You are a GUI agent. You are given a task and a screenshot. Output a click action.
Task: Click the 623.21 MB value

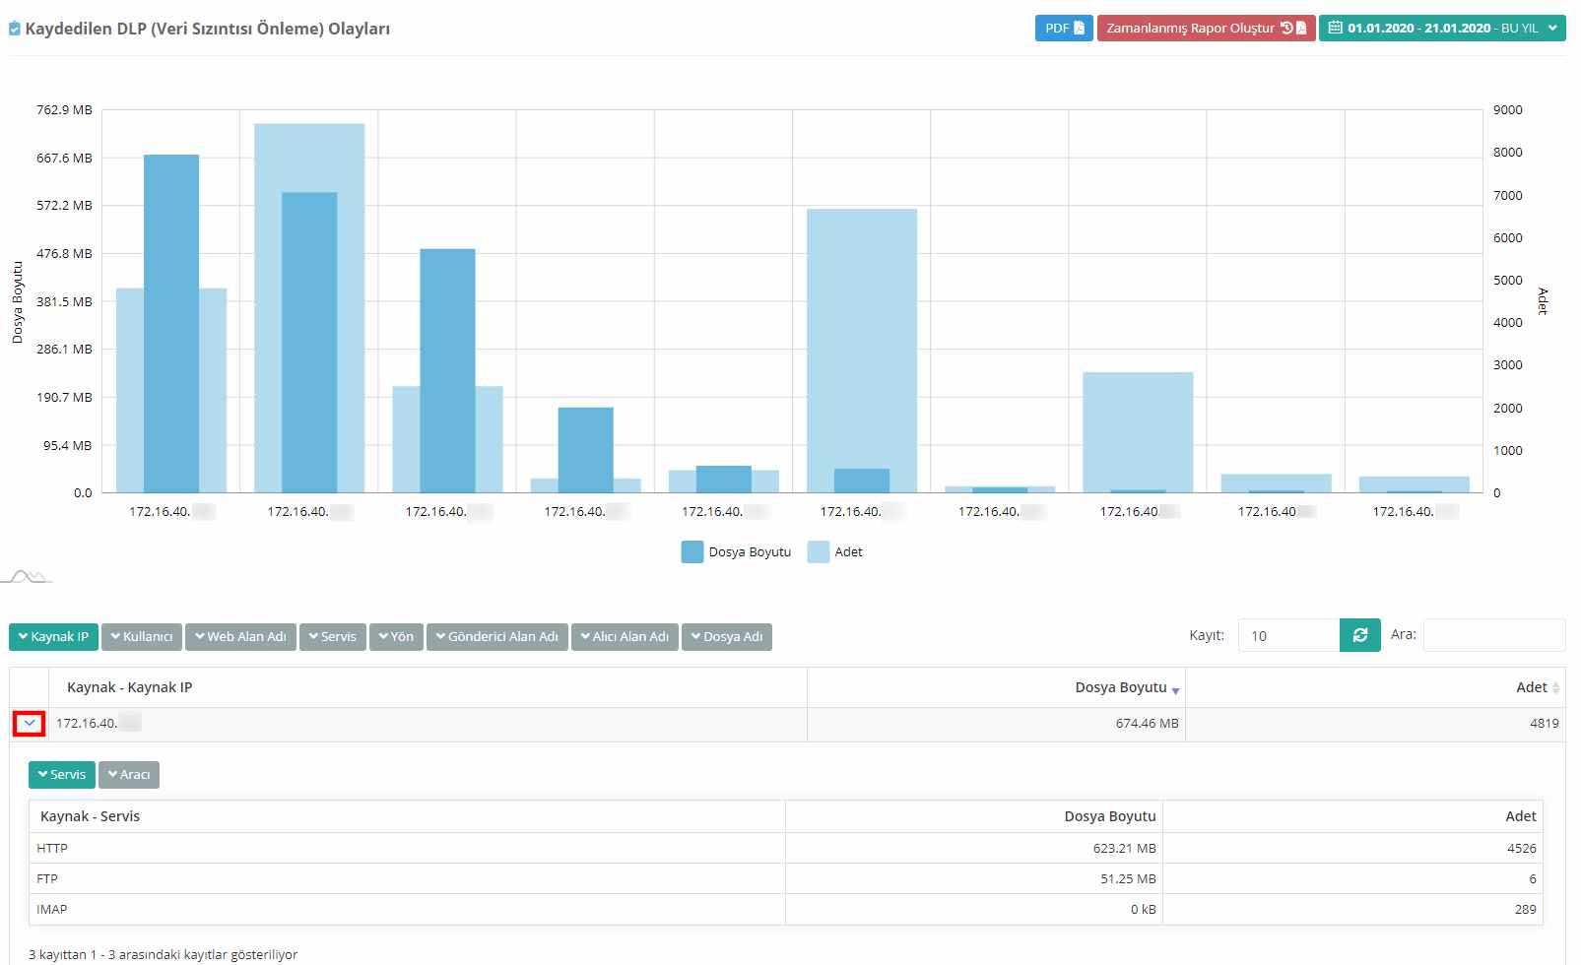[1125, 848]
